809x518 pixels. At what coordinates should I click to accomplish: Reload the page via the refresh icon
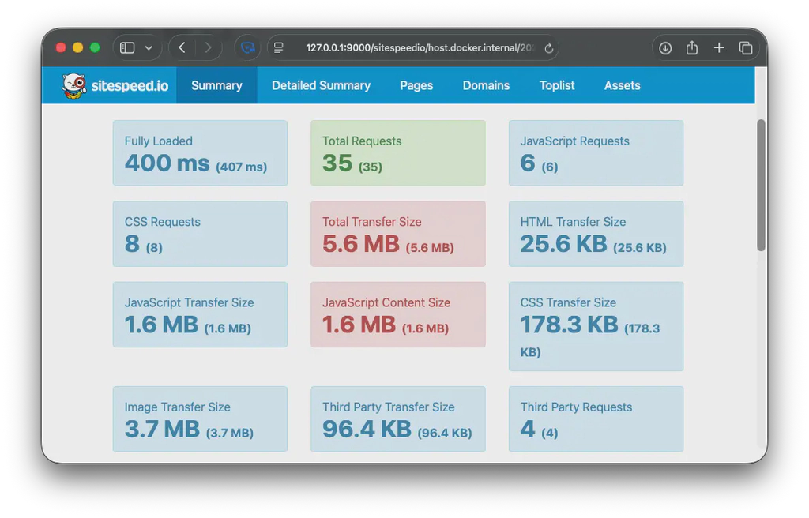(549, 47)
